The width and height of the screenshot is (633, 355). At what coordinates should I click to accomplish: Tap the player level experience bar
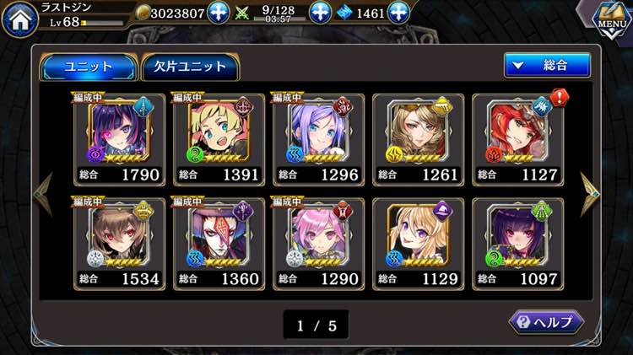point(102,23)
